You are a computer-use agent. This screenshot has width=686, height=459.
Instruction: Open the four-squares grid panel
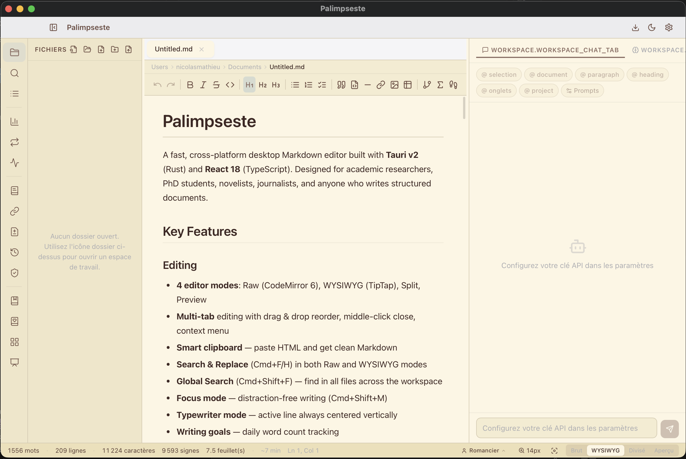point(14,342)
